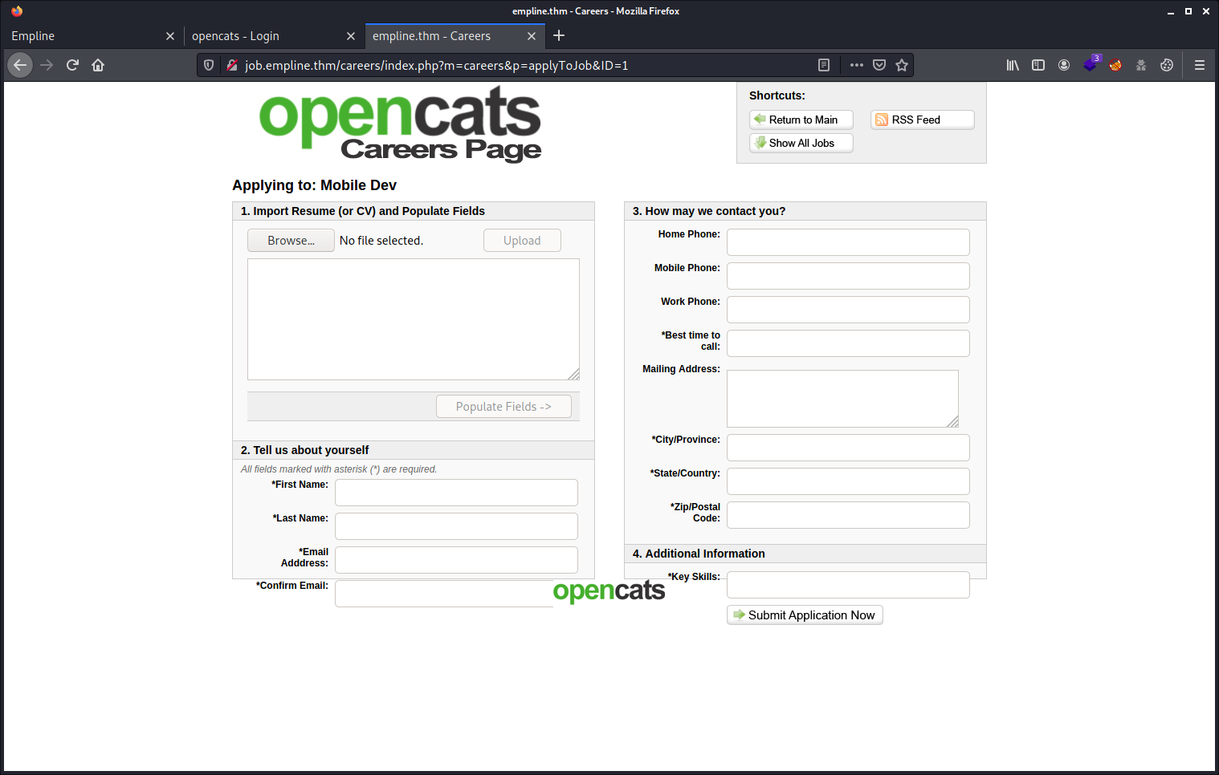Click 'No file selected.' text
This screenshot has height=775, width=1219.
pos(381,241)
